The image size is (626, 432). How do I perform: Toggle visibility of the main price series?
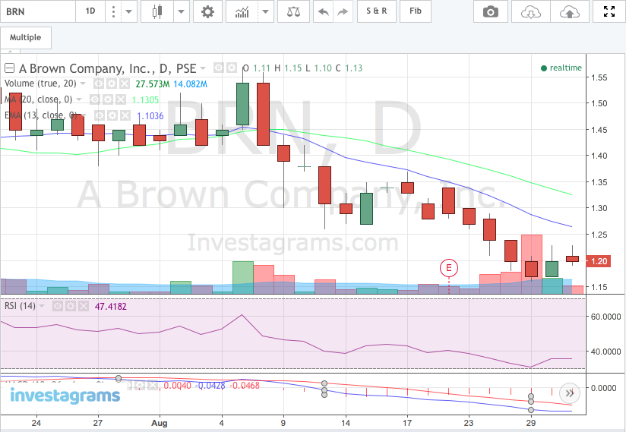pyautogui.click(x=218, y=68)
